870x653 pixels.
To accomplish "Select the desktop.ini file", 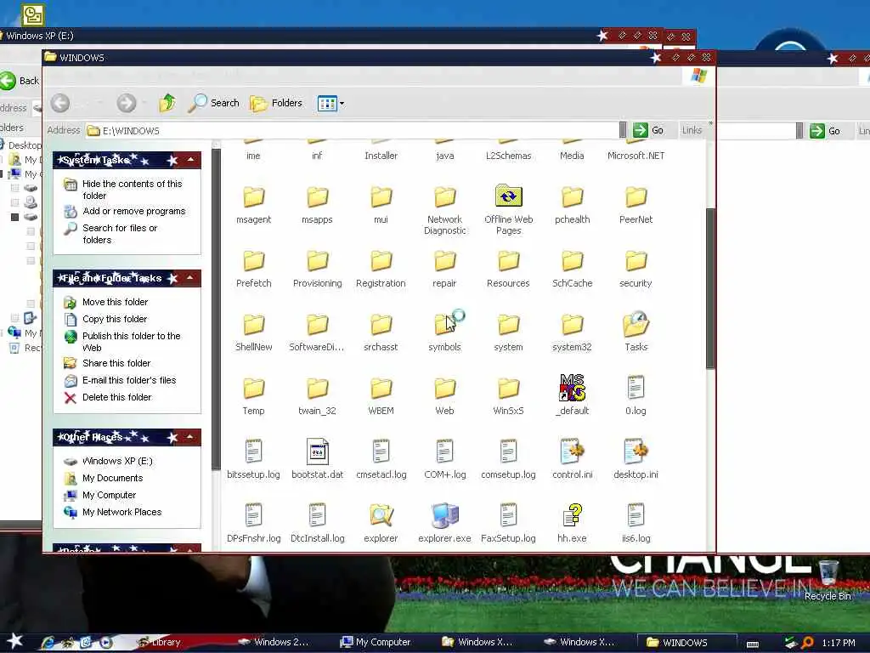I will coord(636,459).
